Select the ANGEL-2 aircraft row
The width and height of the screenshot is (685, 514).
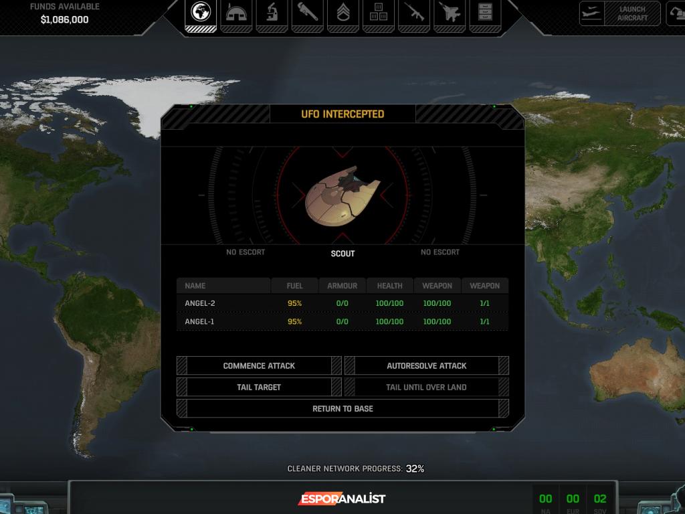pos(342,303)
